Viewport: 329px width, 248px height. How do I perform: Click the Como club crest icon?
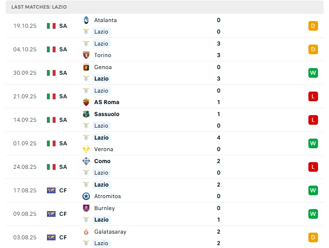86,161
